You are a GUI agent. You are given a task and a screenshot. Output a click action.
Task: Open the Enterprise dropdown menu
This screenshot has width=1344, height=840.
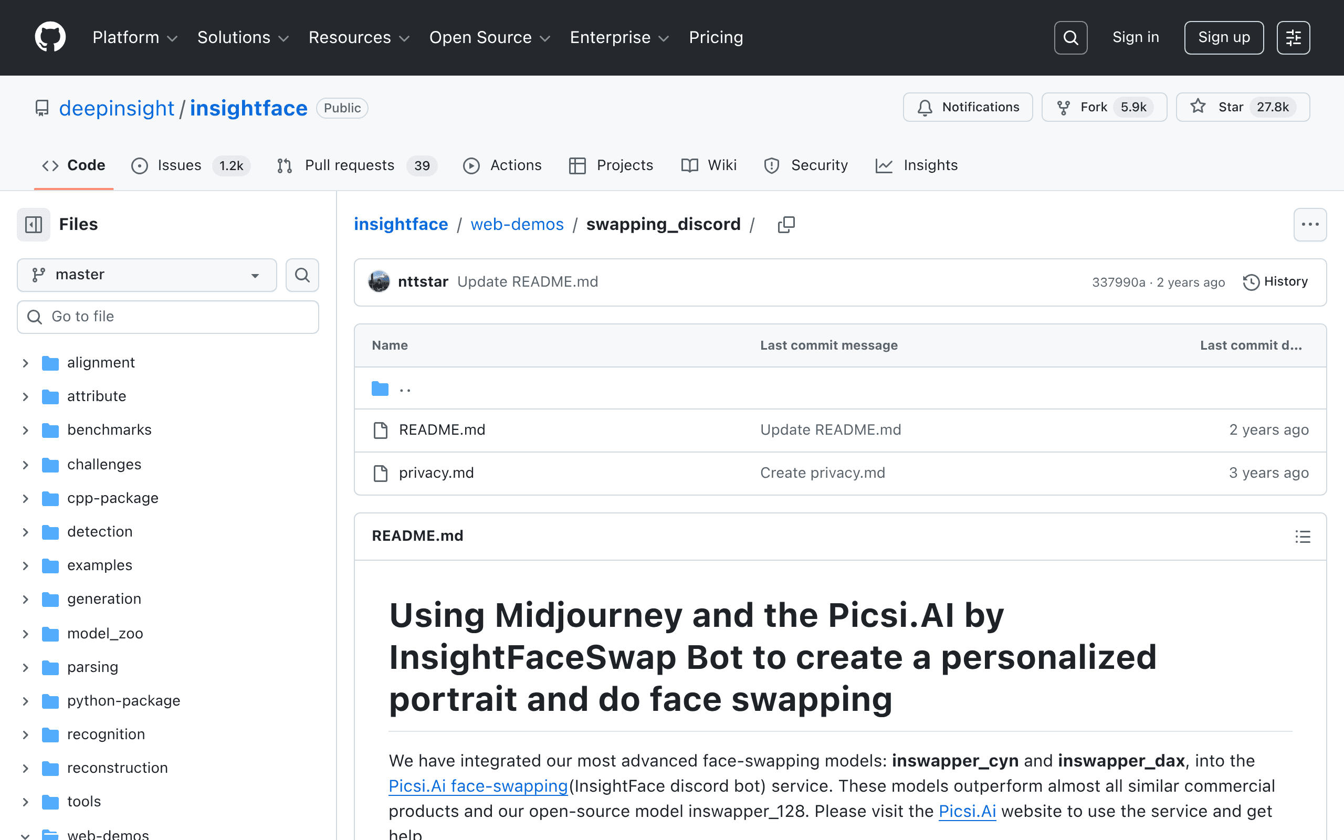[x=619, y=37]
